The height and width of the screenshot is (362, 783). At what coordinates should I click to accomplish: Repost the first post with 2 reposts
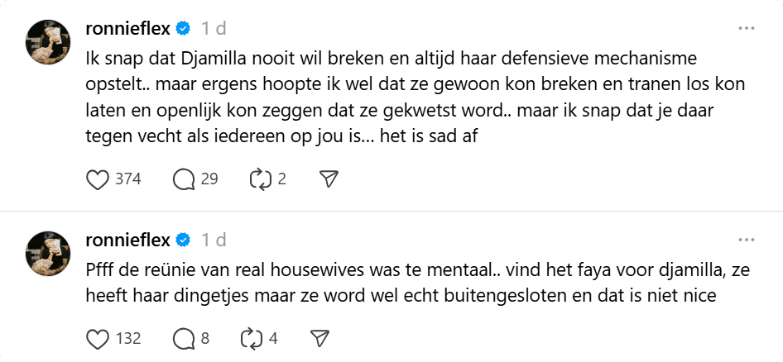[x=260, y=179]
